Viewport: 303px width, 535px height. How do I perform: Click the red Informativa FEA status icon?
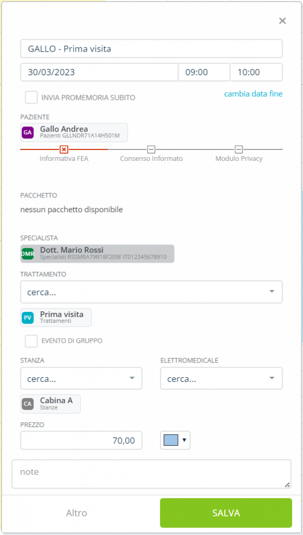click(x=64, y=149)
